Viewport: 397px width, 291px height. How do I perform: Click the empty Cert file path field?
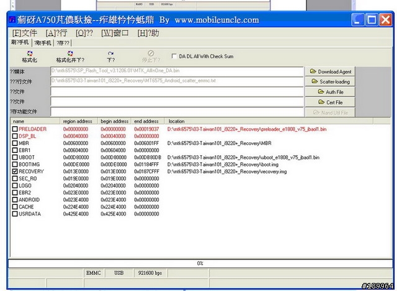pyautogui.click(x=177, y=102)
